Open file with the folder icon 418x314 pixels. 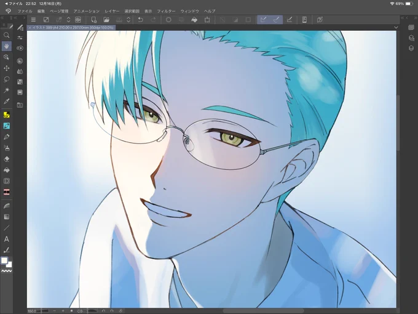point(106,20)
